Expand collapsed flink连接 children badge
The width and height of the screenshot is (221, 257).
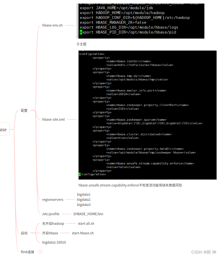coord(40,252)
